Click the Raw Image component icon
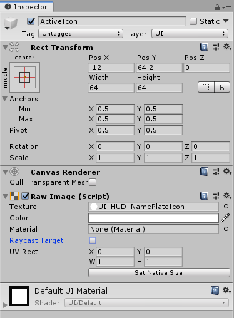Screen dimensions: 234x318 [14, 196]
